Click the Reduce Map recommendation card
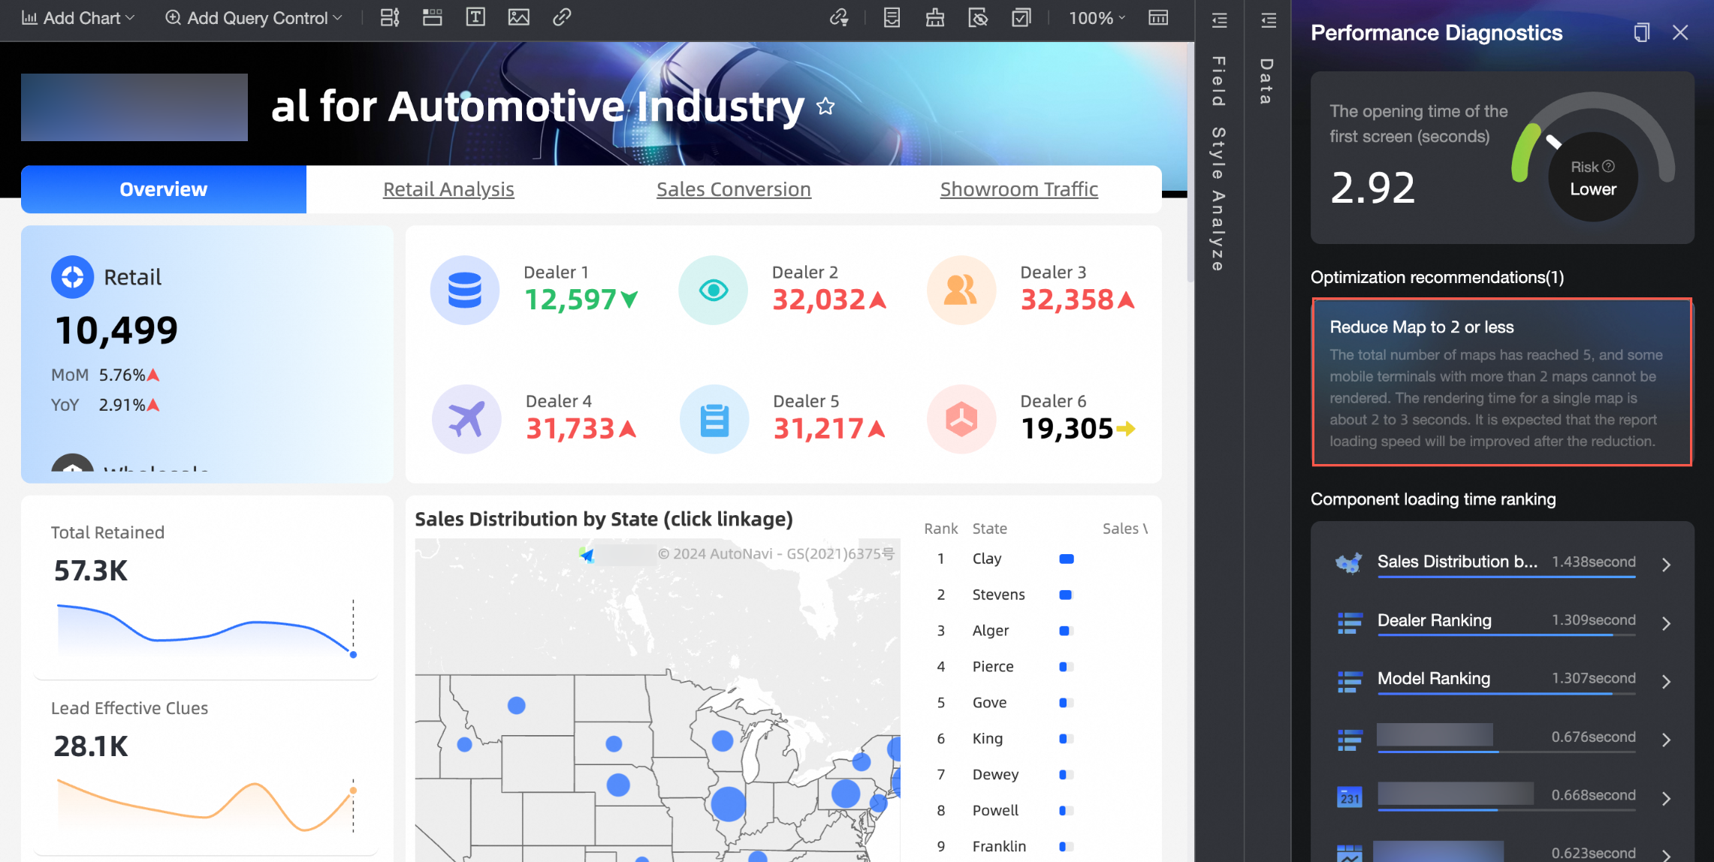The width and height of the screenshot is (1714, 862). point(1501,382)
